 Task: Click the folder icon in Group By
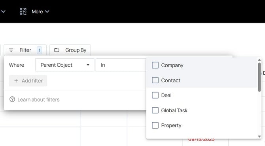57,50
